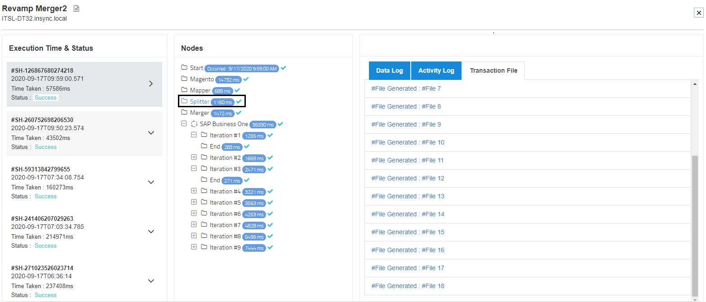
Task: Switch to the Activity Log tab
Action: click(436, 70)
